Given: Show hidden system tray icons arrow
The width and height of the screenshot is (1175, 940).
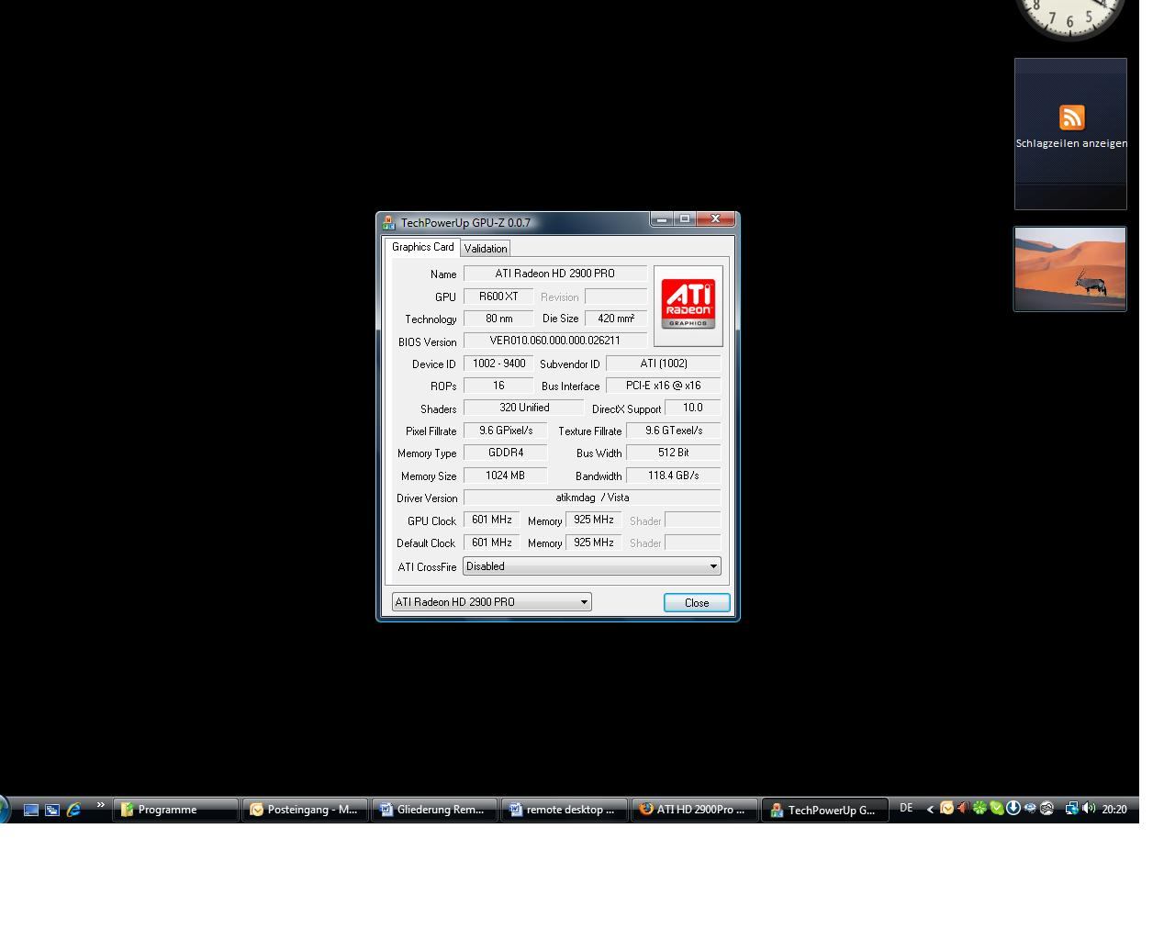Looking at the screenshot, I should [x=930, y=809].
